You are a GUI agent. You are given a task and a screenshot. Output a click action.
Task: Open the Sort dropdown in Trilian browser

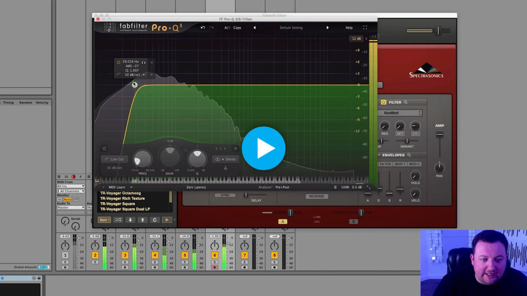pyautogui.click(x=104, y=220)
